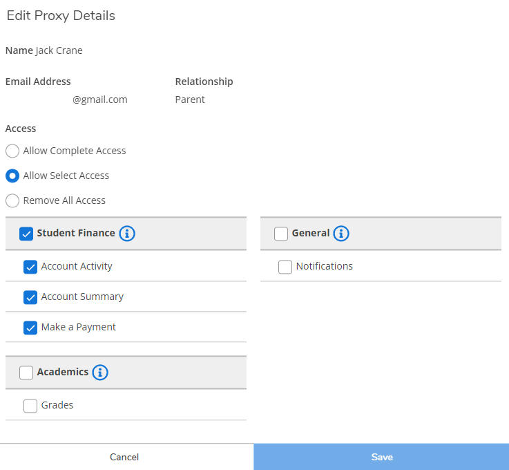Click the Access section label
This screenshot has width=509, height=470.
coord(21,129)
